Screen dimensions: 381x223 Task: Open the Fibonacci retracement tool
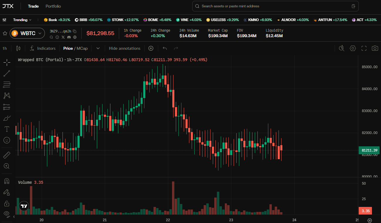(7, 85)
